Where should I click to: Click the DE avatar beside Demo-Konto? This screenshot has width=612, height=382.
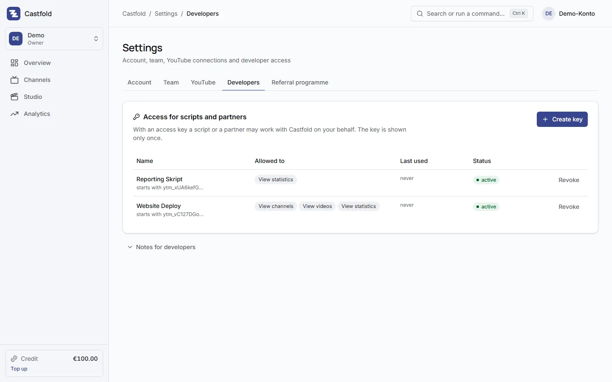[549, 14]
